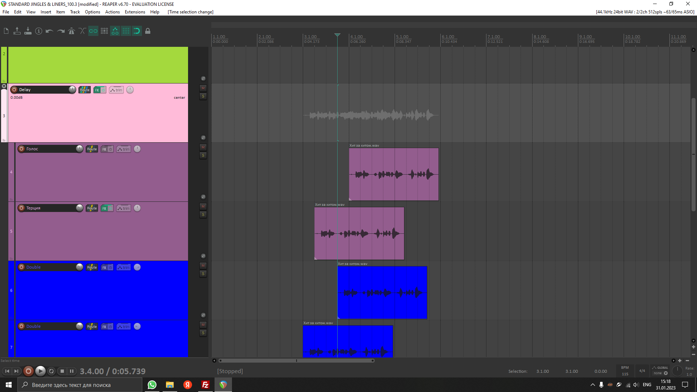Open global automation override dropdown
Image resolution: width=697 pixels, height=392 pixels.
660,370
